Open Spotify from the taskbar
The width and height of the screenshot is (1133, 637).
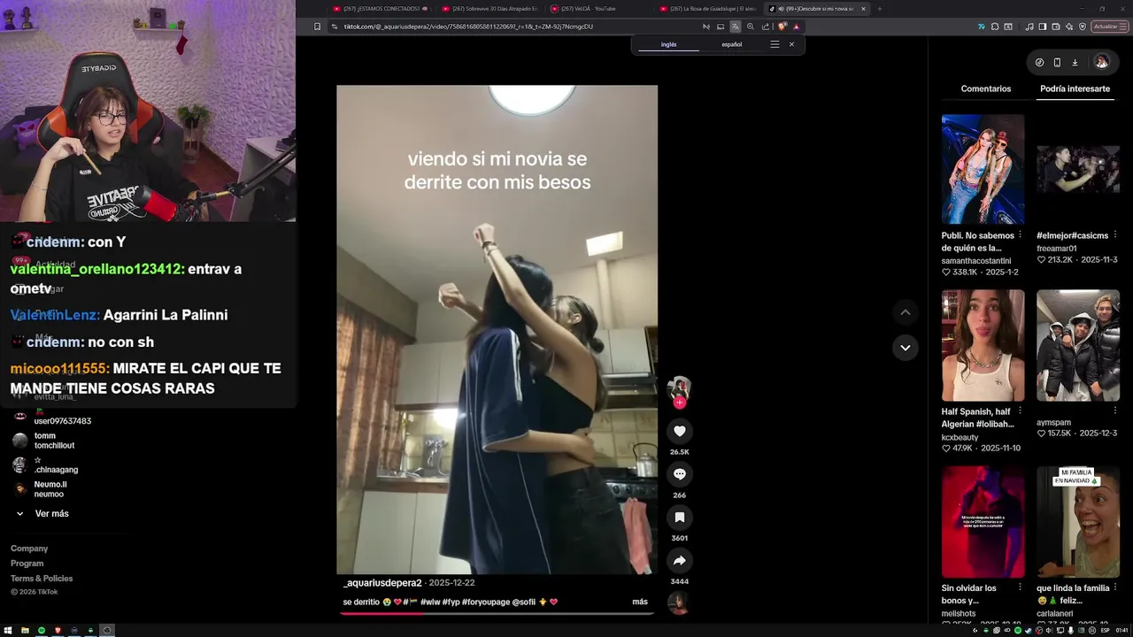[42, 631]
